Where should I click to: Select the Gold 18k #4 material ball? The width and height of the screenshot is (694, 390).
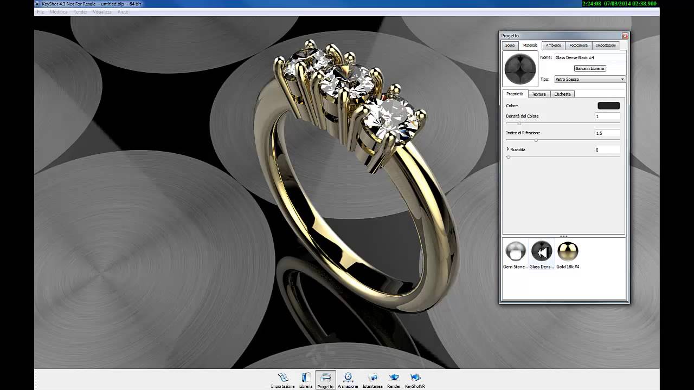click(568, 251)
